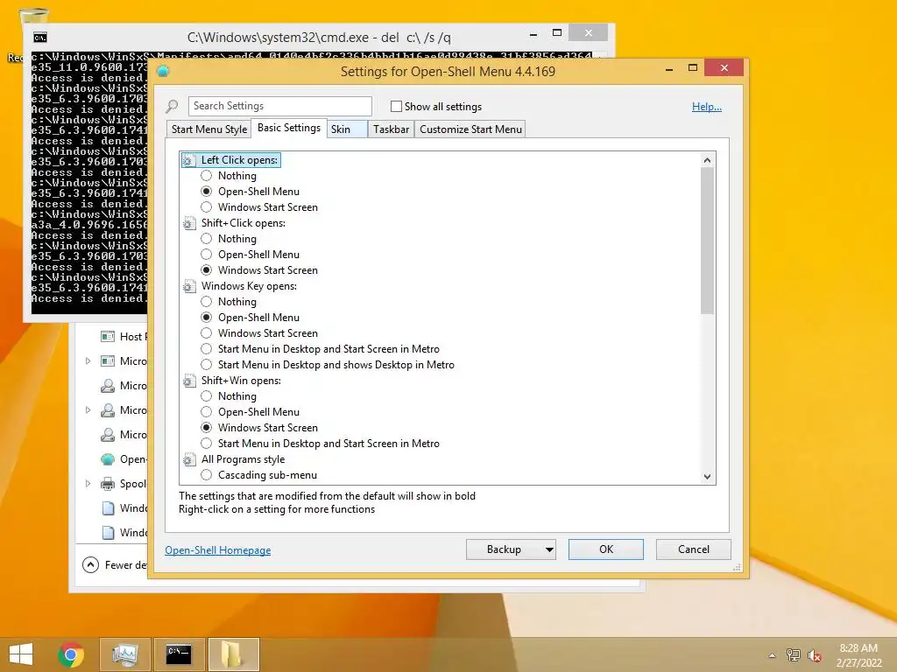
Task: Click the scroll down arrow of settings list
Action: pyautogui.click(x=708, y=477)
